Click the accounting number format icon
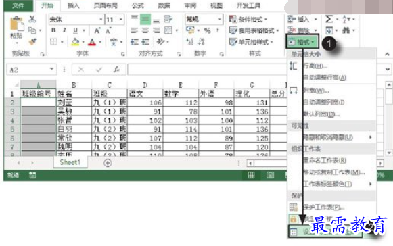 point(190,30)
